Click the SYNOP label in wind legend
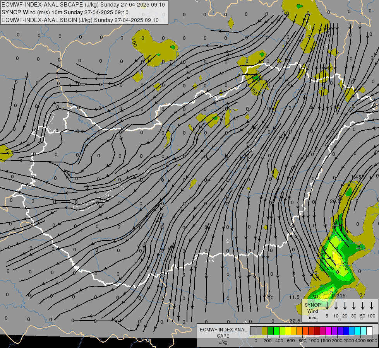The width and height of the screenshot is (379, 348). click(312, 305)
